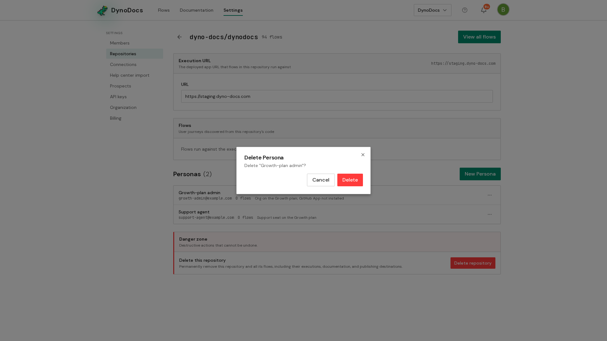Click the DynoDocs brand name
The image size is (607, 341).
127,10
